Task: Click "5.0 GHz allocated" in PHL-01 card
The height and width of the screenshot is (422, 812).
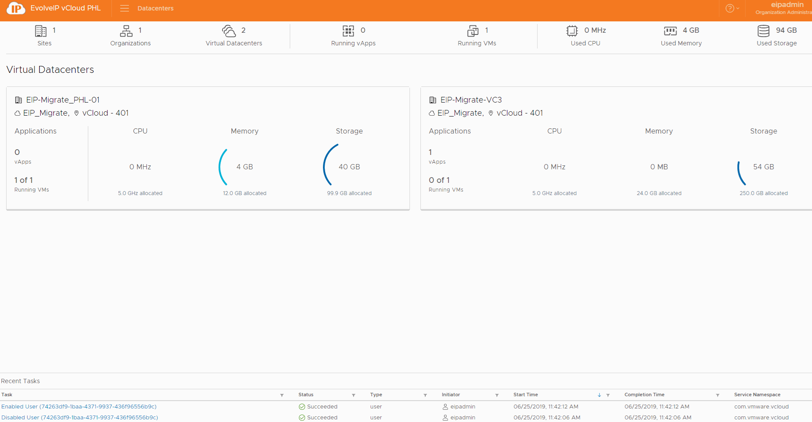Action: tap(140, 193)
